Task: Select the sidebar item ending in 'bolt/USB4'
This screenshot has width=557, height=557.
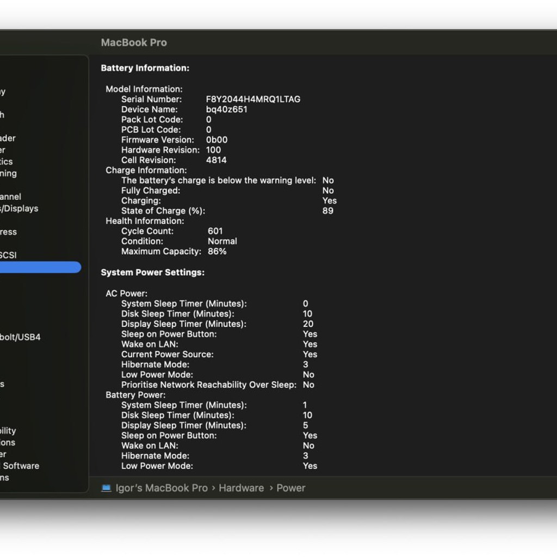Action: click(20, 337)
